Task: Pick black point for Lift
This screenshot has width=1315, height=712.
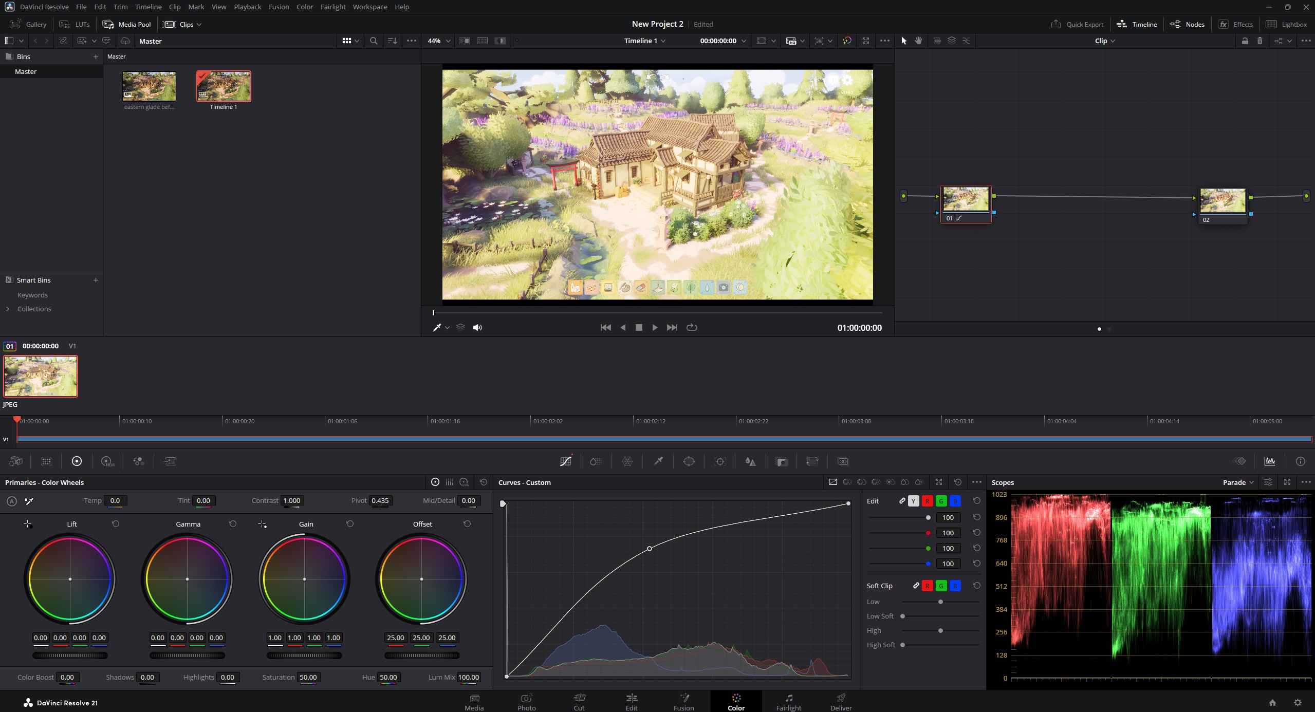Action: click(28, 524)
